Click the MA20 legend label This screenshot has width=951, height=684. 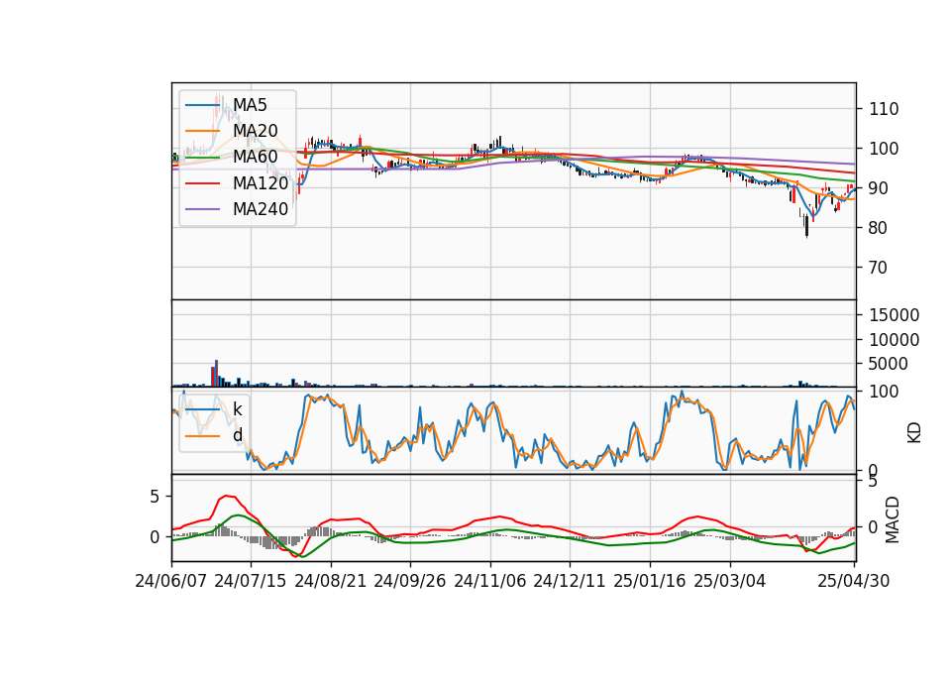point(256,131)
